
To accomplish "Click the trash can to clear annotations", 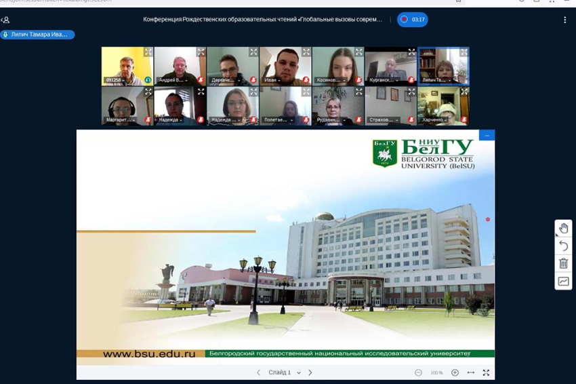I will click(563, 263).
